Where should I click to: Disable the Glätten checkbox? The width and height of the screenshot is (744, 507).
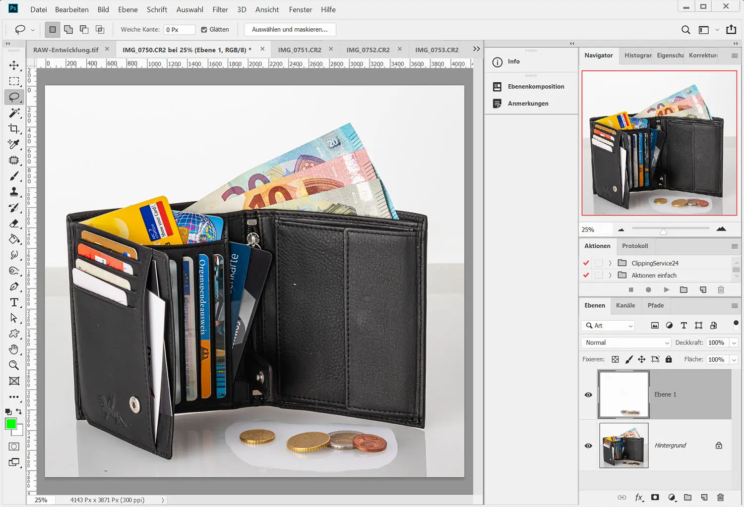pyautogui.click(x=204, y=30)
